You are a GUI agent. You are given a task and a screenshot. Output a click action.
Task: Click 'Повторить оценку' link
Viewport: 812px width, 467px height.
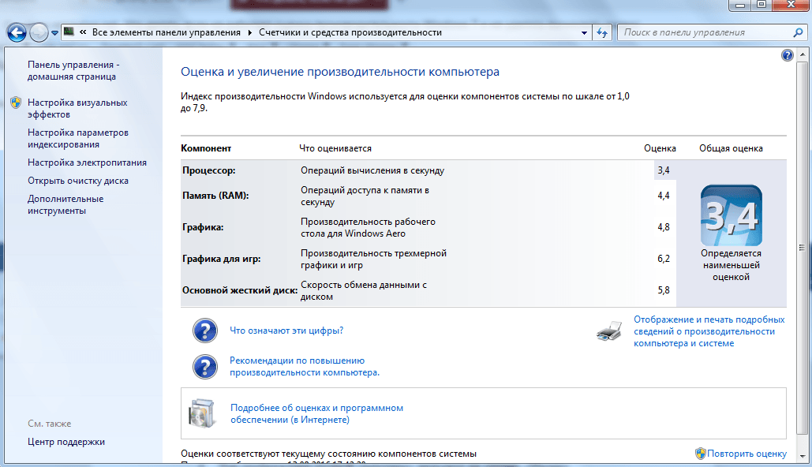[x=747, y=454]
